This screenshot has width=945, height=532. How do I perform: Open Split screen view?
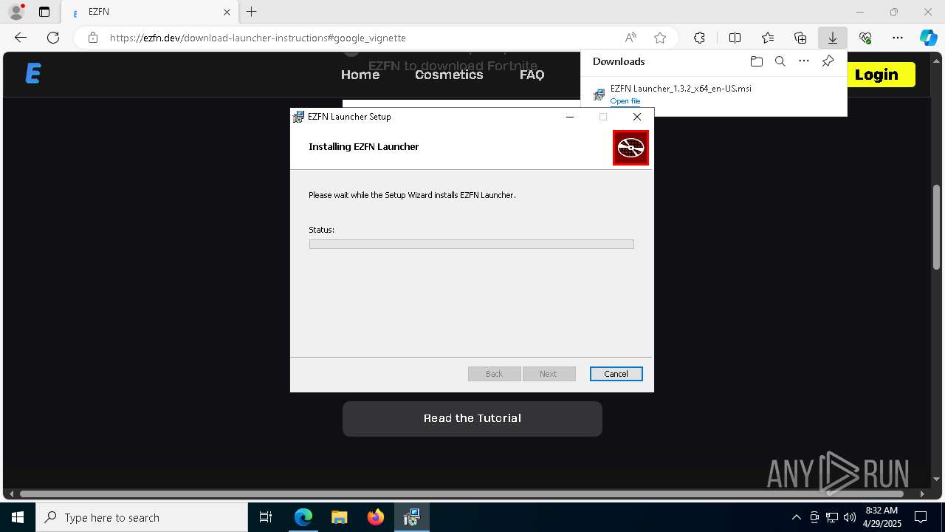735,38
